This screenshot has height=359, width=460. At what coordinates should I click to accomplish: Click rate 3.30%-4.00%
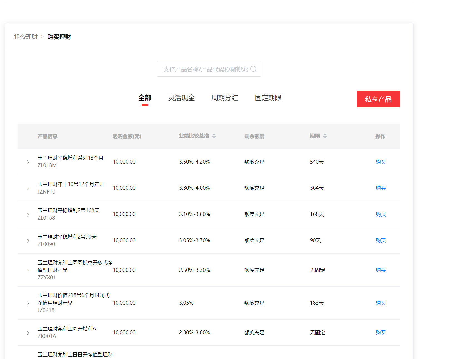(x=194, y=188)
